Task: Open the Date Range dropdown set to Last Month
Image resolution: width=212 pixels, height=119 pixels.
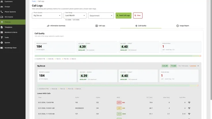Action: tap(75, 16)
